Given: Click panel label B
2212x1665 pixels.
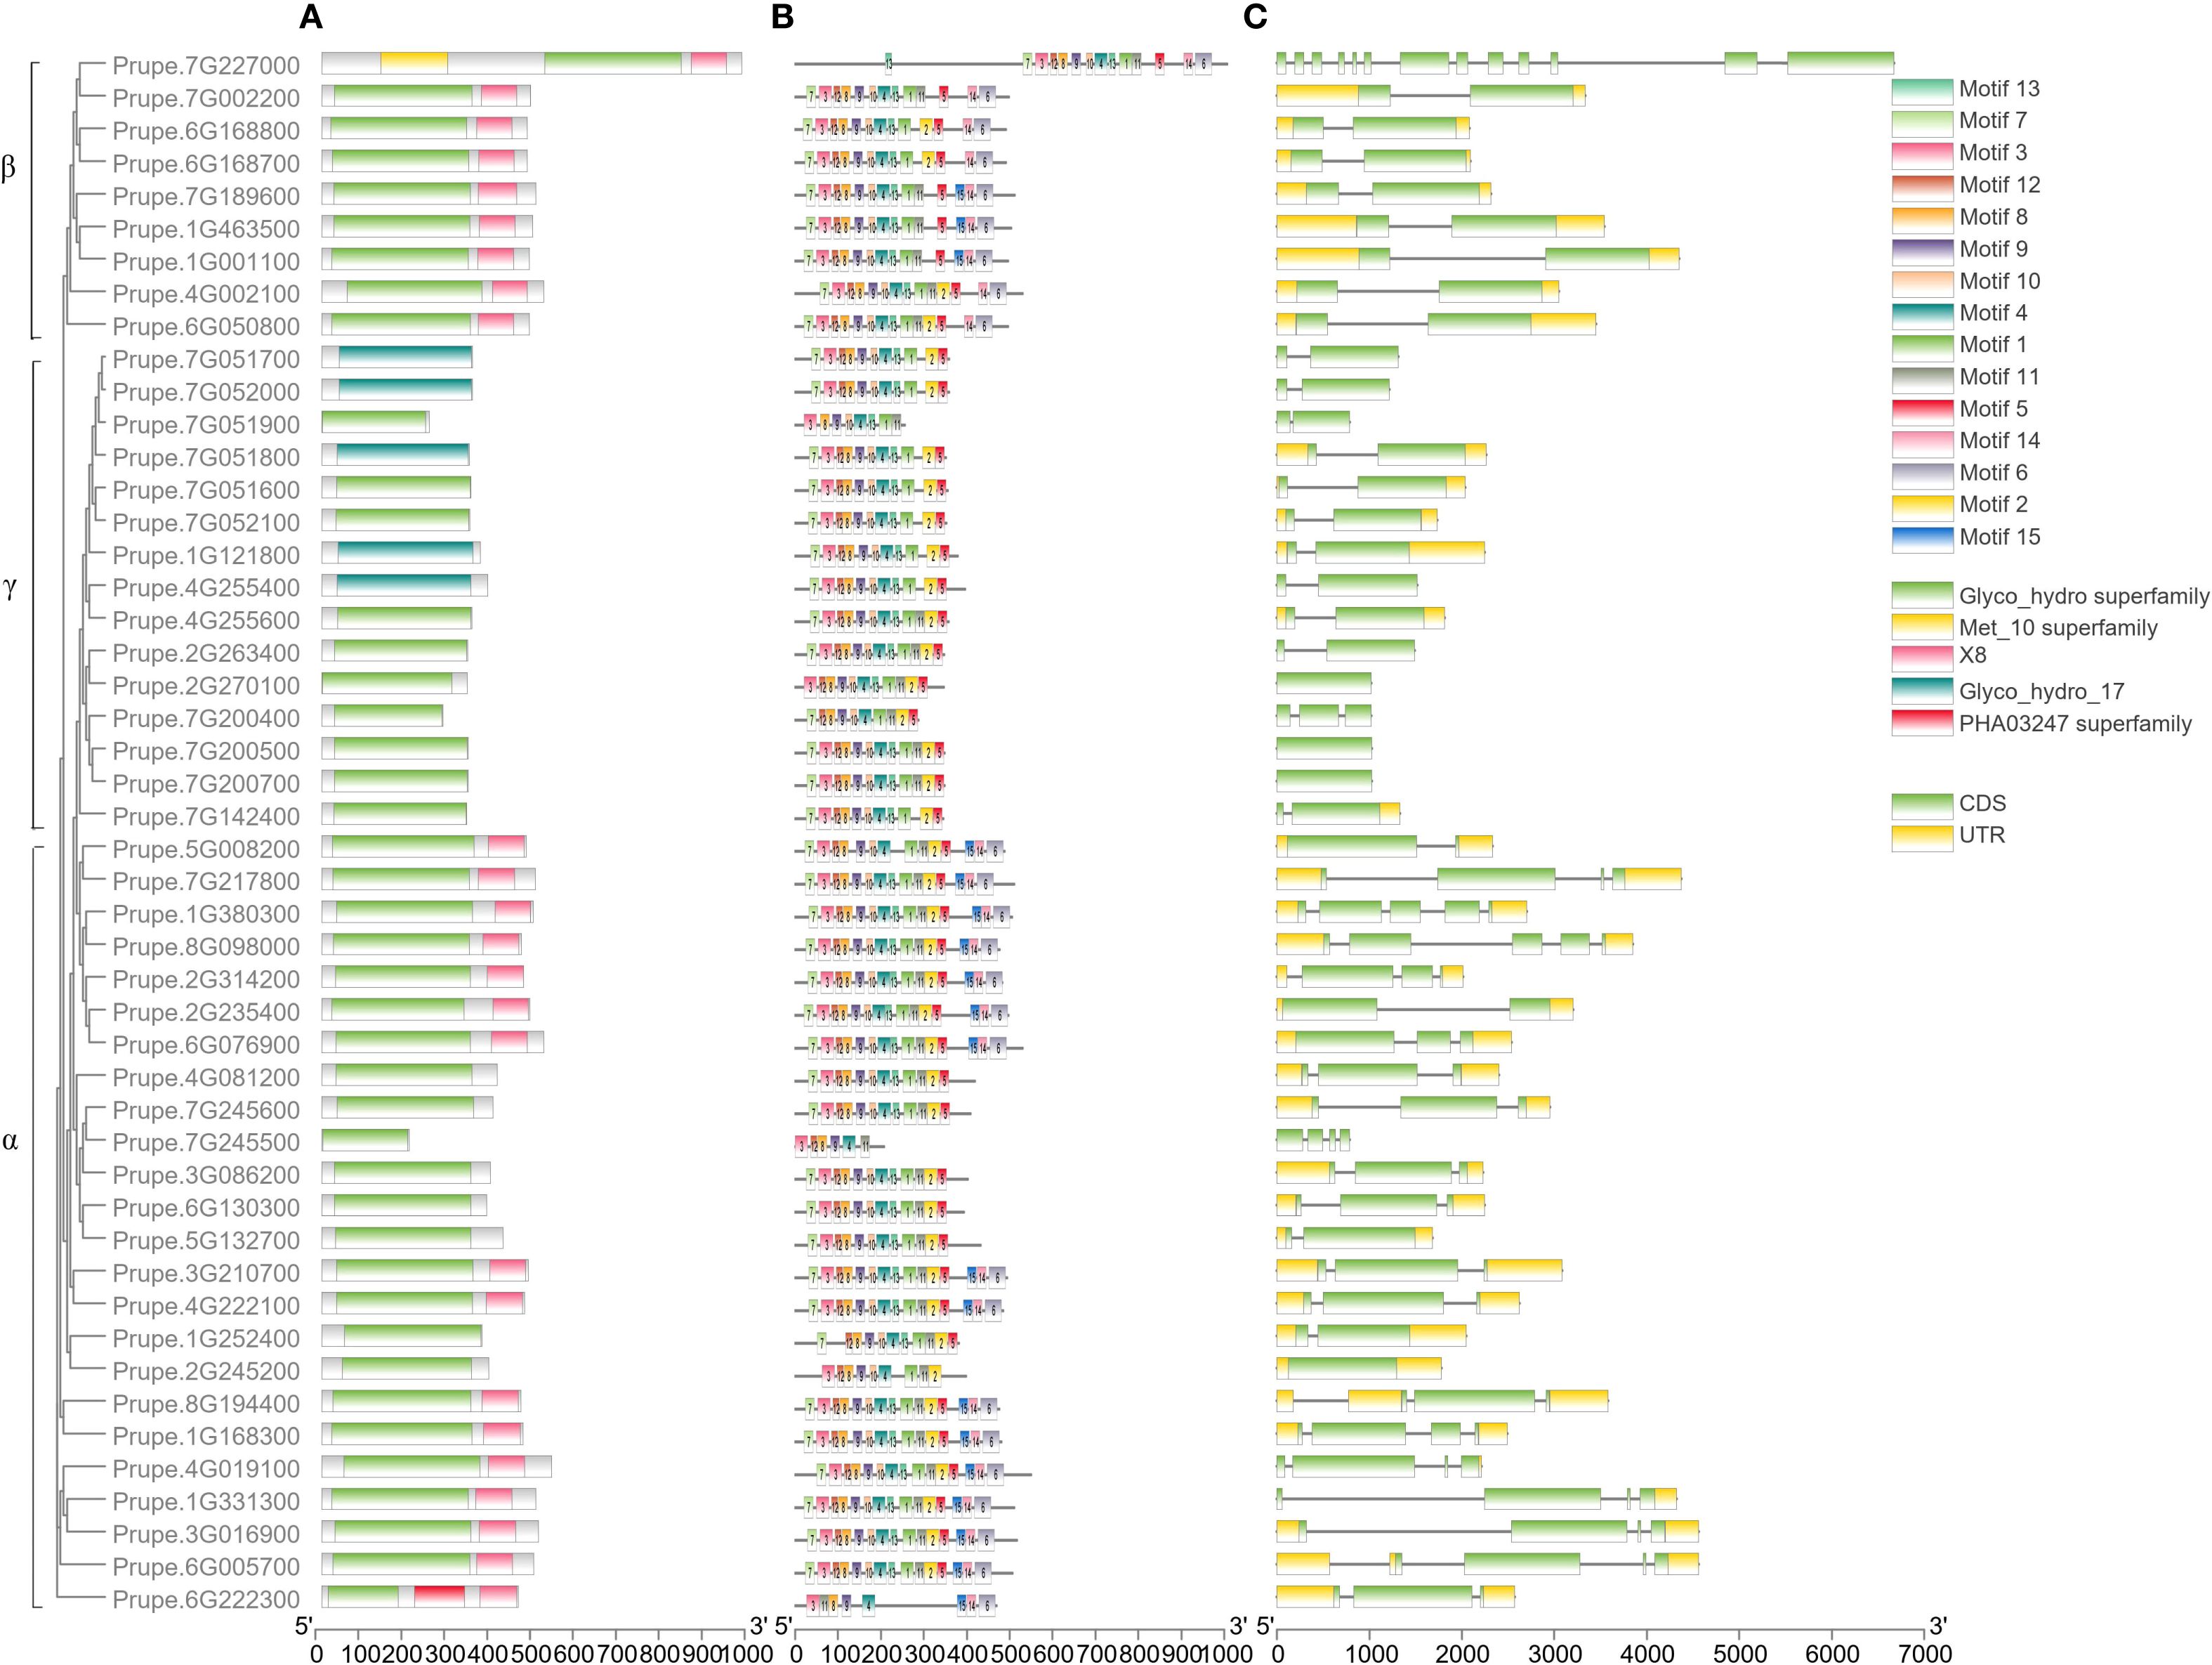Looking at the screenshot, I should click(x=782, y=17).
